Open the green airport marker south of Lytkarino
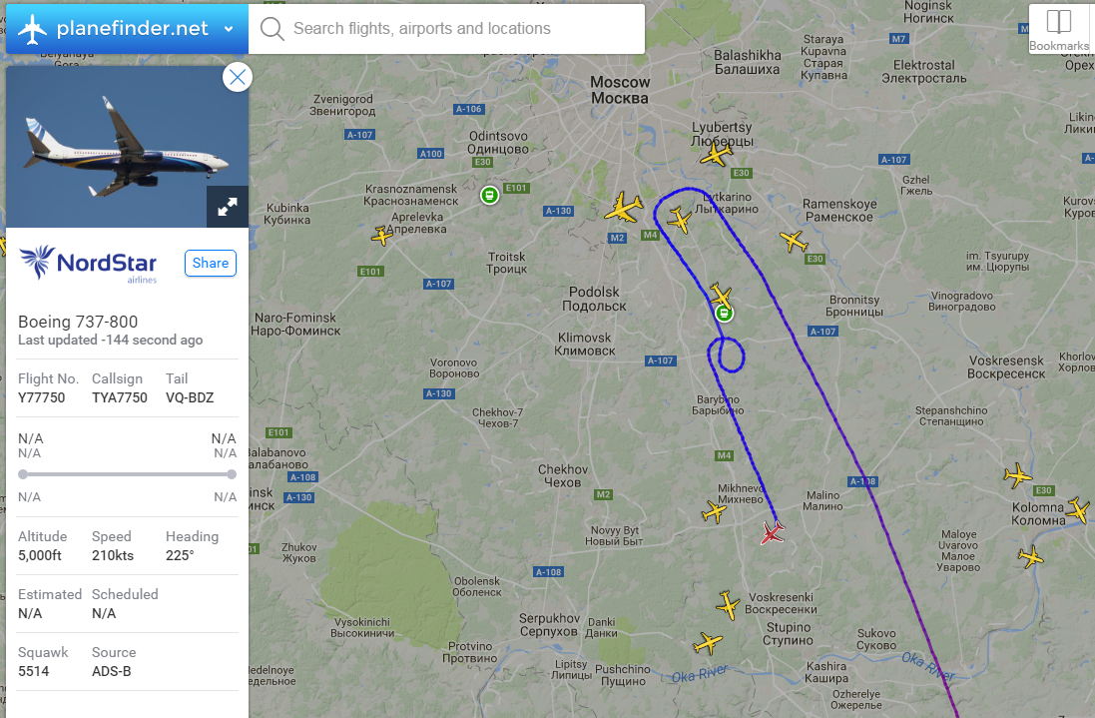The width and height of the screenshot is (1095, 718). pyautogui.click(x=725, y=313)
